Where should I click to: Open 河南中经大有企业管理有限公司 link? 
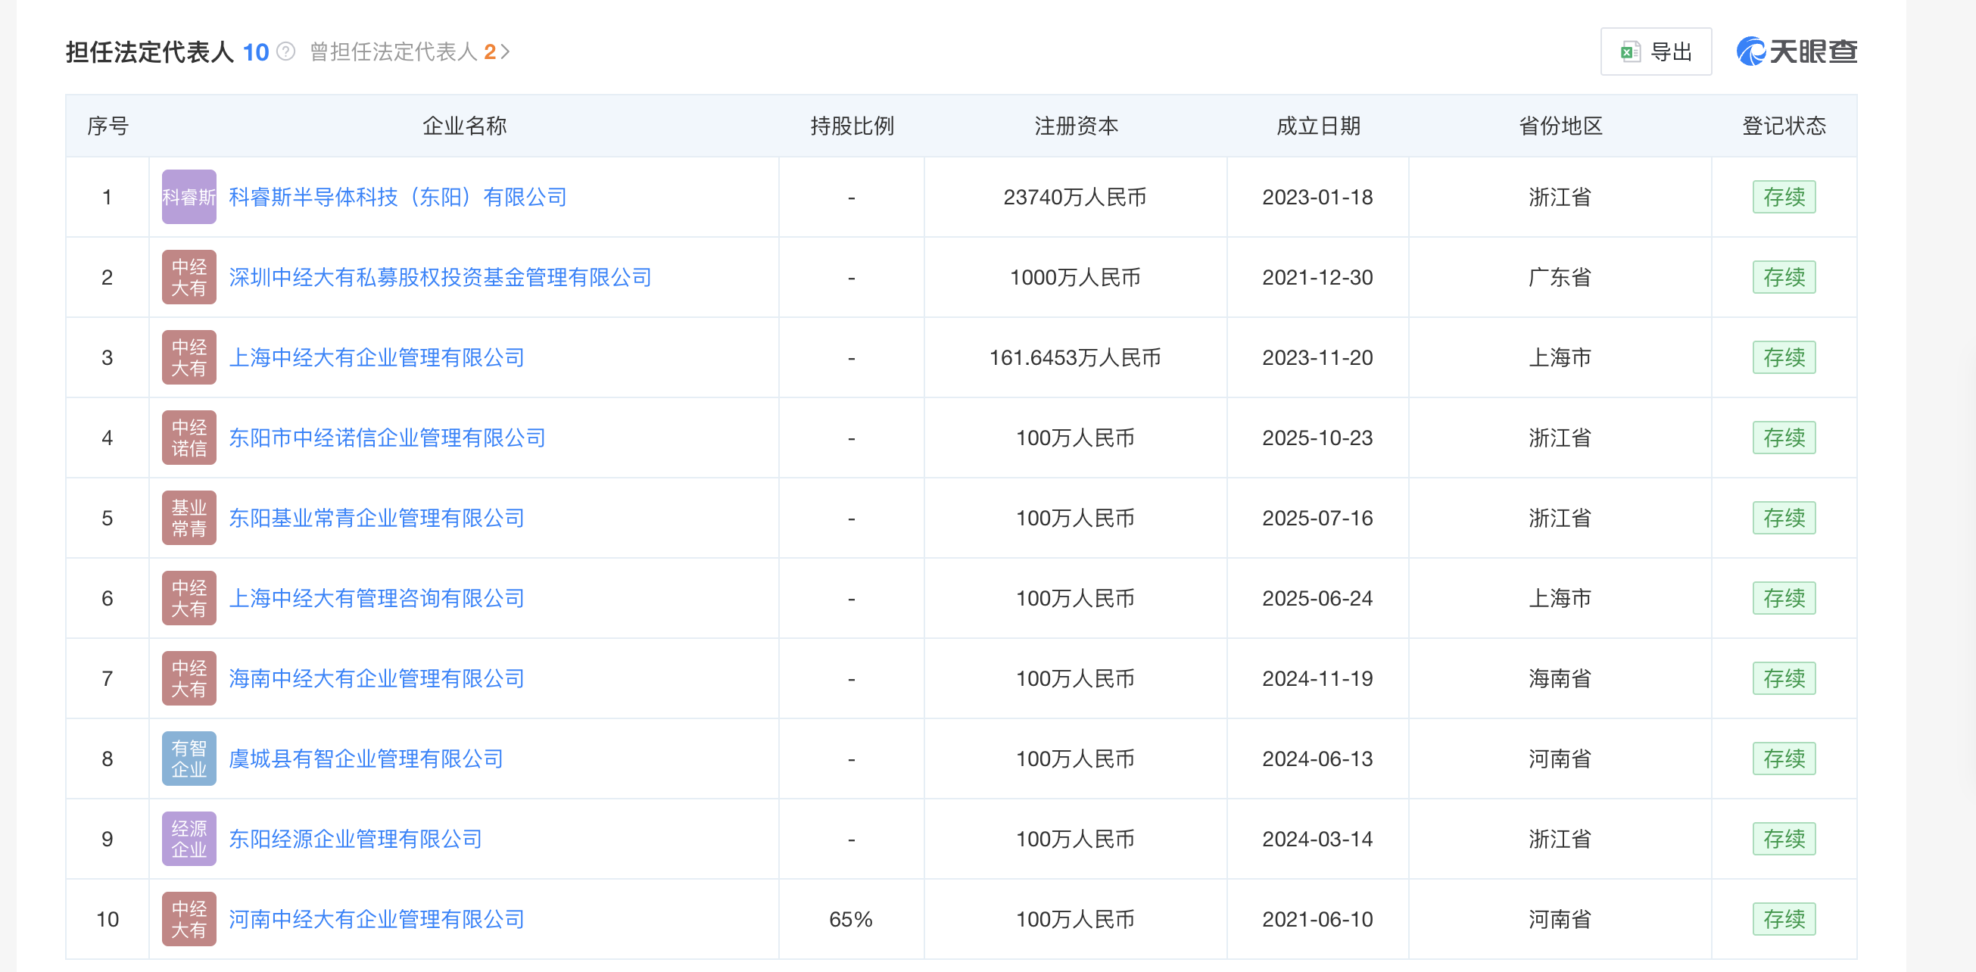(x=376, y=919)
